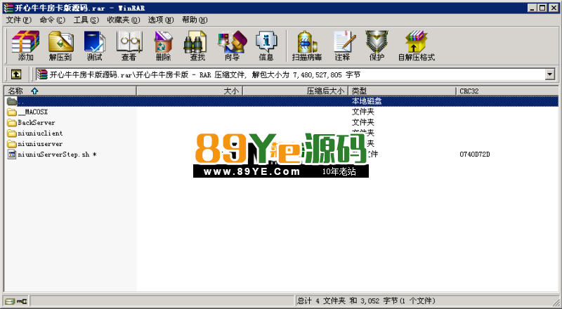Select the niuniuclient folder name
Viewport: 562px width, 309px height.
40,133
